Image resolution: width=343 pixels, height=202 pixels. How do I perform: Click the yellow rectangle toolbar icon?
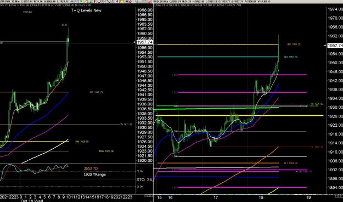click(122, 1)
